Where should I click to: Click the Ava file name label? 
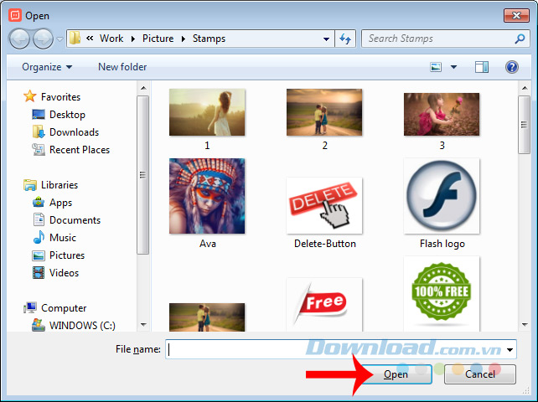208,244
